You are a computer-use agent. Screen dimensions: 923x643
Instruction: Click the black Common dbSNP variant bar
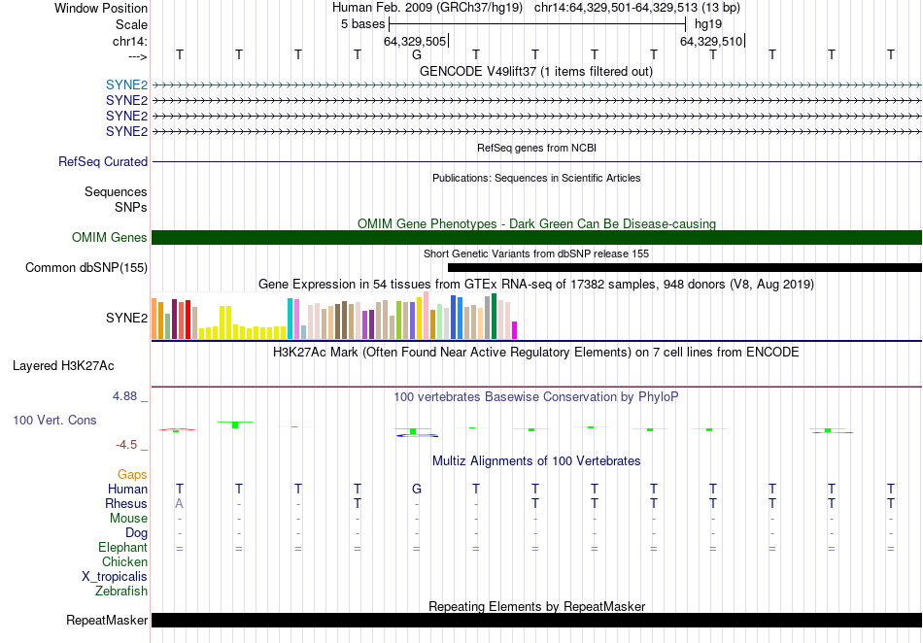[x=685, y=268]
